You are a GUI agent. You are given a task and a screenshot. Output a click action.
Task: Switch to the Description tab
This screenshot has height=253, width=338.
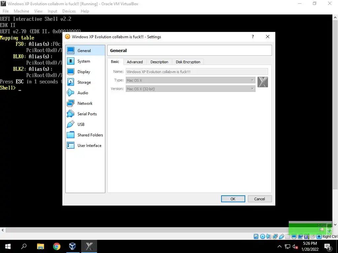159,62
